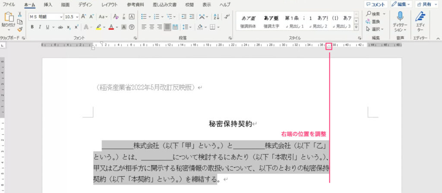Screen dimensions: 442x193
Task: Switch to the 参考資料 (References) tab
Action: tap(135, 4)
